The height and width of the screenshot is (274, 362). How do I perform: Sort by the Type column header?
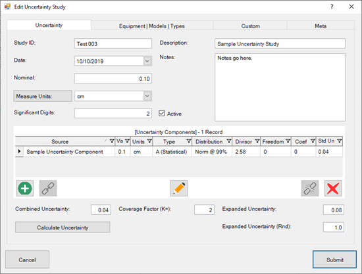[x=169, y=141]
